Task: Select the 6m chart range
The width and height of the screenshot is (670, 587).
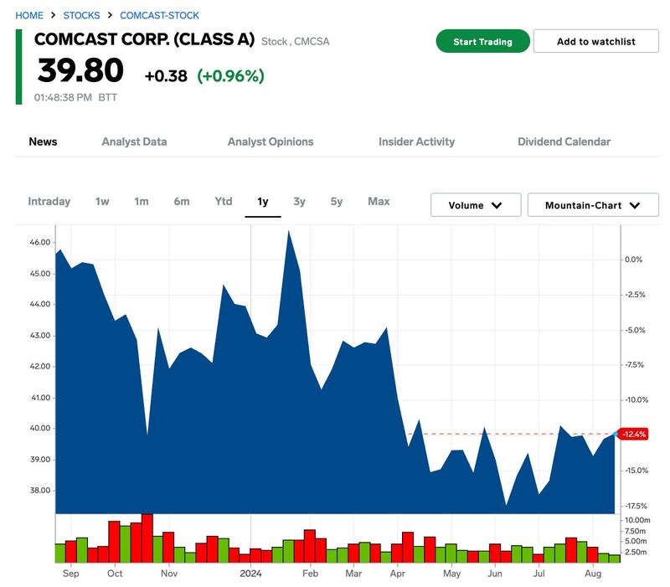Action: pos(182,201)
